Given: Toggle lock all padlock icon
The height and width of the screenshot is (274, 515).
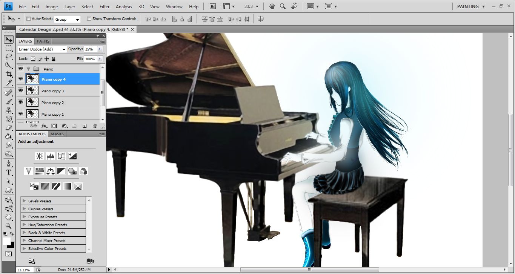Looking at the screenshot, I should tap(53, 59).
